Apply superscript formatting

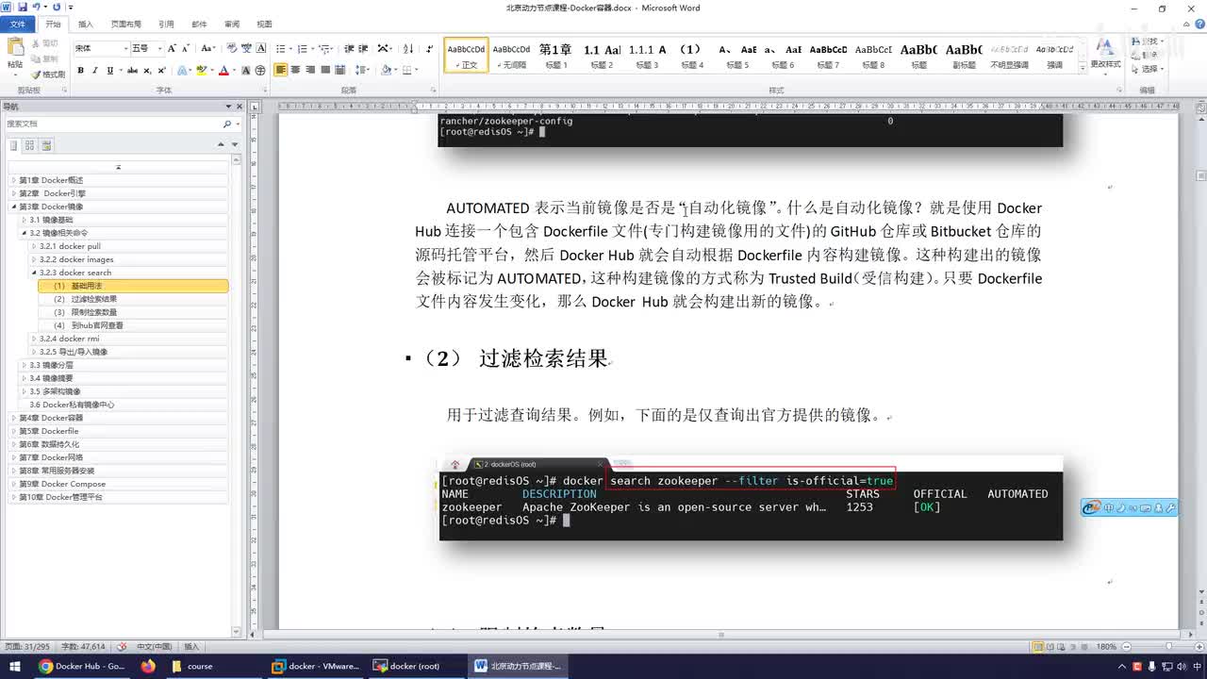[x=161, y=71]
